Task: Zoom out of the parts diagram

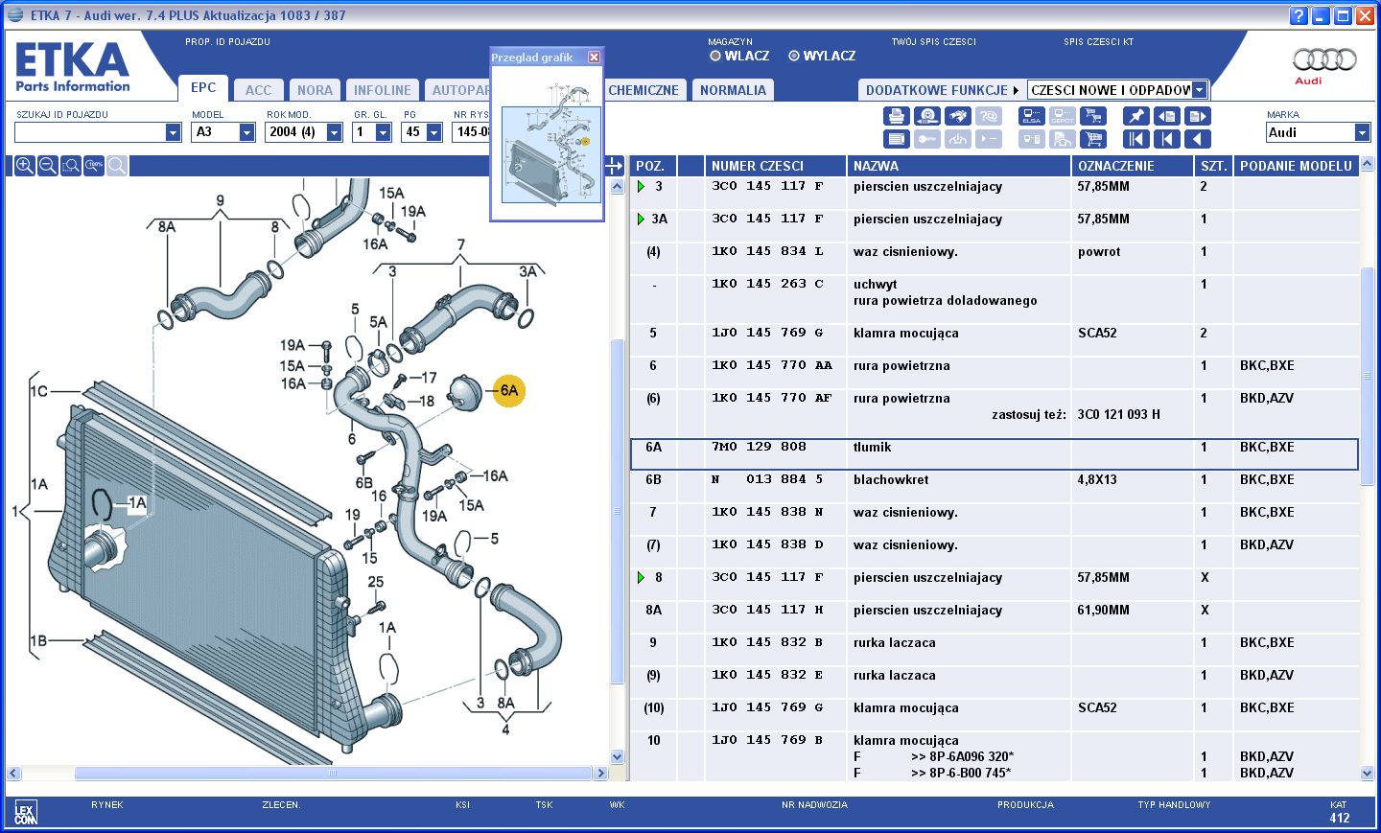Action: click(x=48, y=166)
